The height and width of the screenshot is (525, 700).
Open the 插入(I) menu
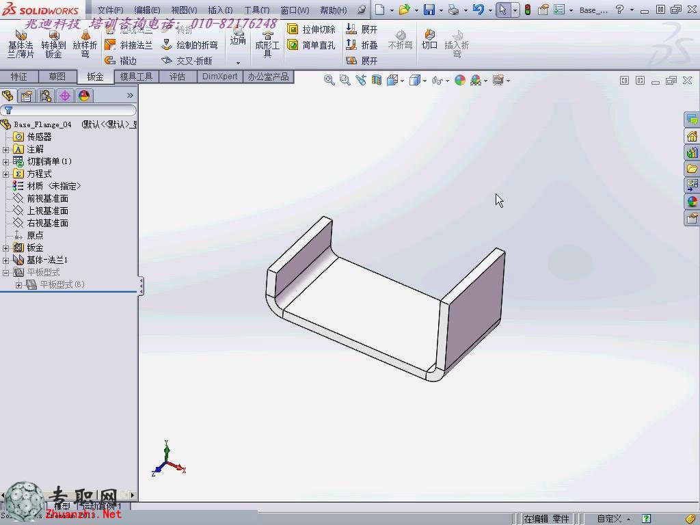(220, 10)
